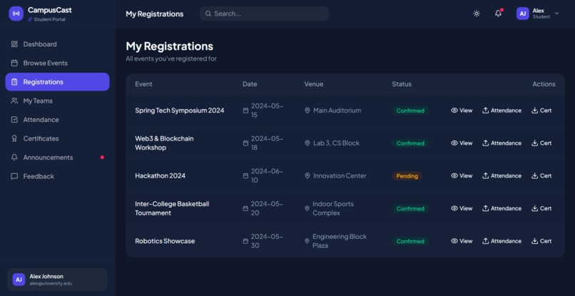
Task: Click the 2024-05-15 date cell
Action: (263, 111)
